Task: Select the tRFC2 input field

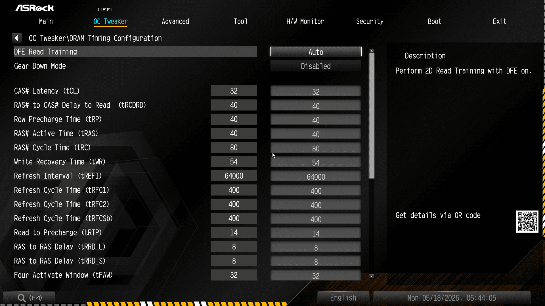Action: [316, 205]
